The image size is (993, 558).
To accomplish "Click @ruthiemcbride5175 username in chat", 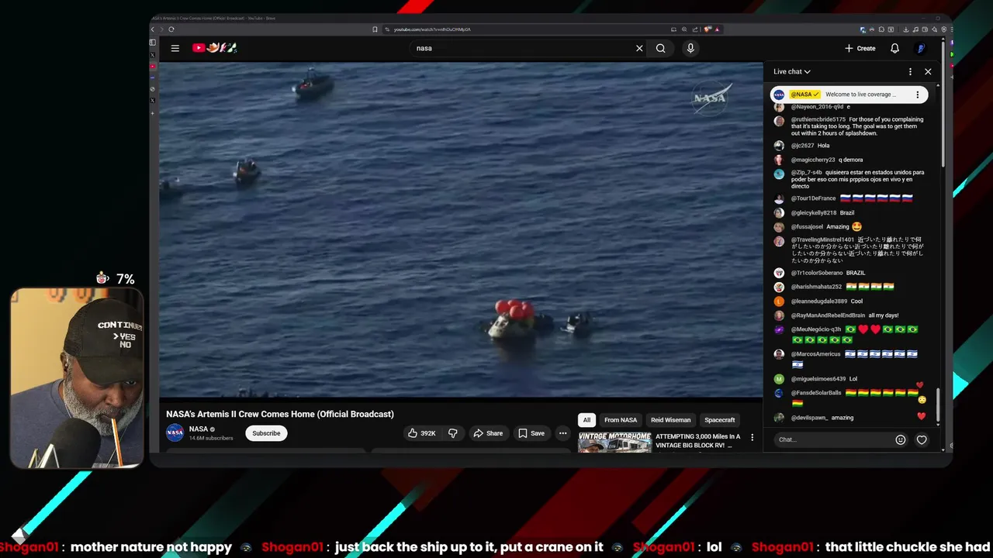I will point(818,119).
